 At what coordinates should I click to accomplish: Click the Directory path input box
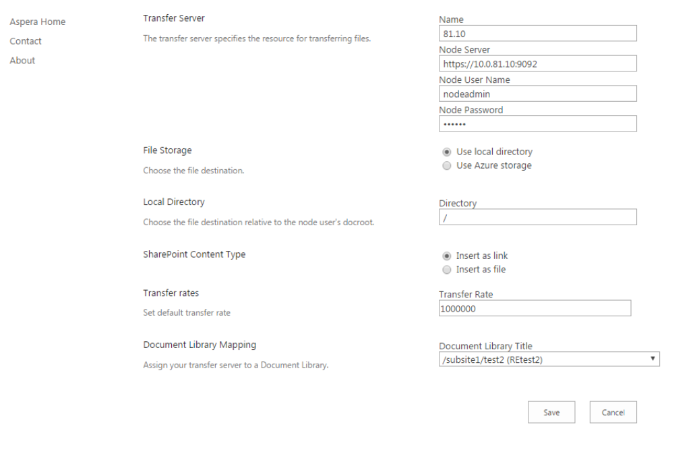[537, 217]
